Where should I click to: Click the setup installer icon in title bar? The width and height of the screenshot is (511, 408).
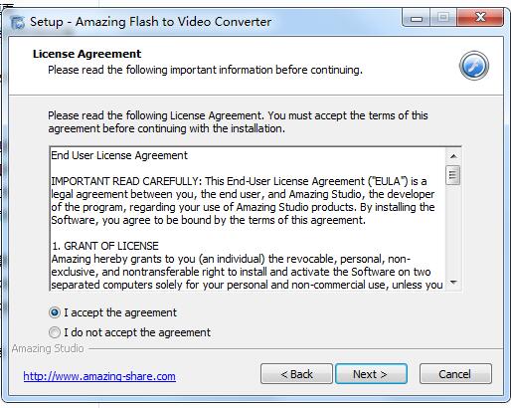[x=17, y=23]
